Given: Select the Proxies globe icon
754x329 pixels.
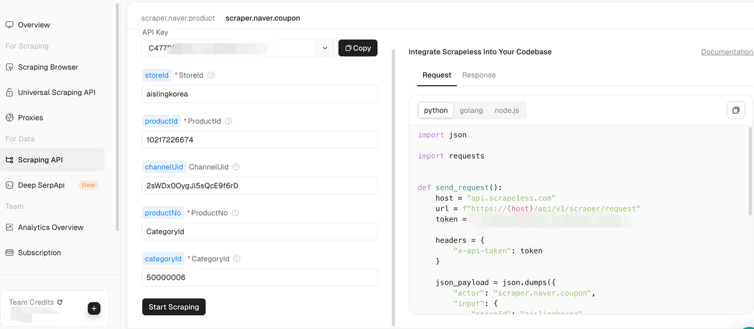Looking at the screenshot, I should pyautogui.click(x=9, y=117).
